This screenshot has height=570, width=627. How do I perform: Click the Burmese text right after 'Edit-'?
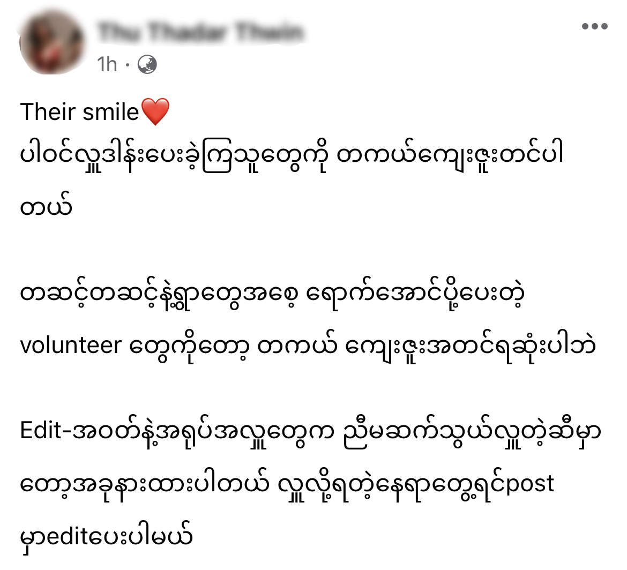(x=336, y=432)
